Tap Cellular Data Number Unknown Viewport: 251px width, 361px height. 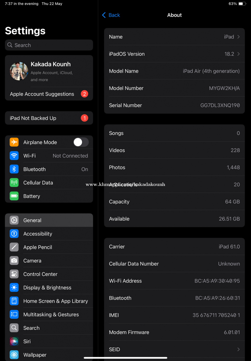[174, 264]
